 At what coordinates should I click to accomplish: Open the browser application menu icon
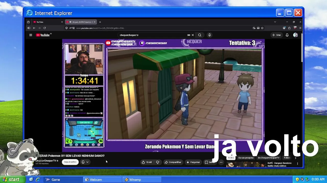click(x=300, y=28)
